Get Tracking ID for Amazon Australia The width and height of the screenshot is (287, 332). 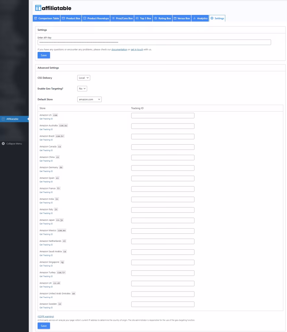(46, 129)
